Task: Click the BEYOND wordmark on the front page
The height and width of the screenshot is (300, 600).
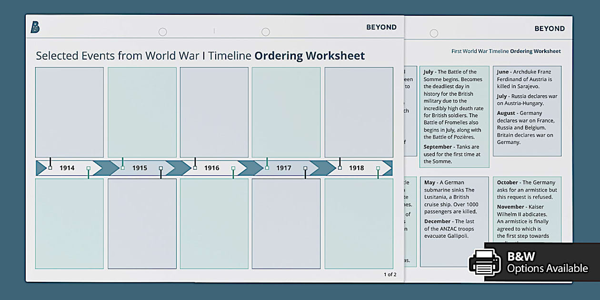Action: 381,27
